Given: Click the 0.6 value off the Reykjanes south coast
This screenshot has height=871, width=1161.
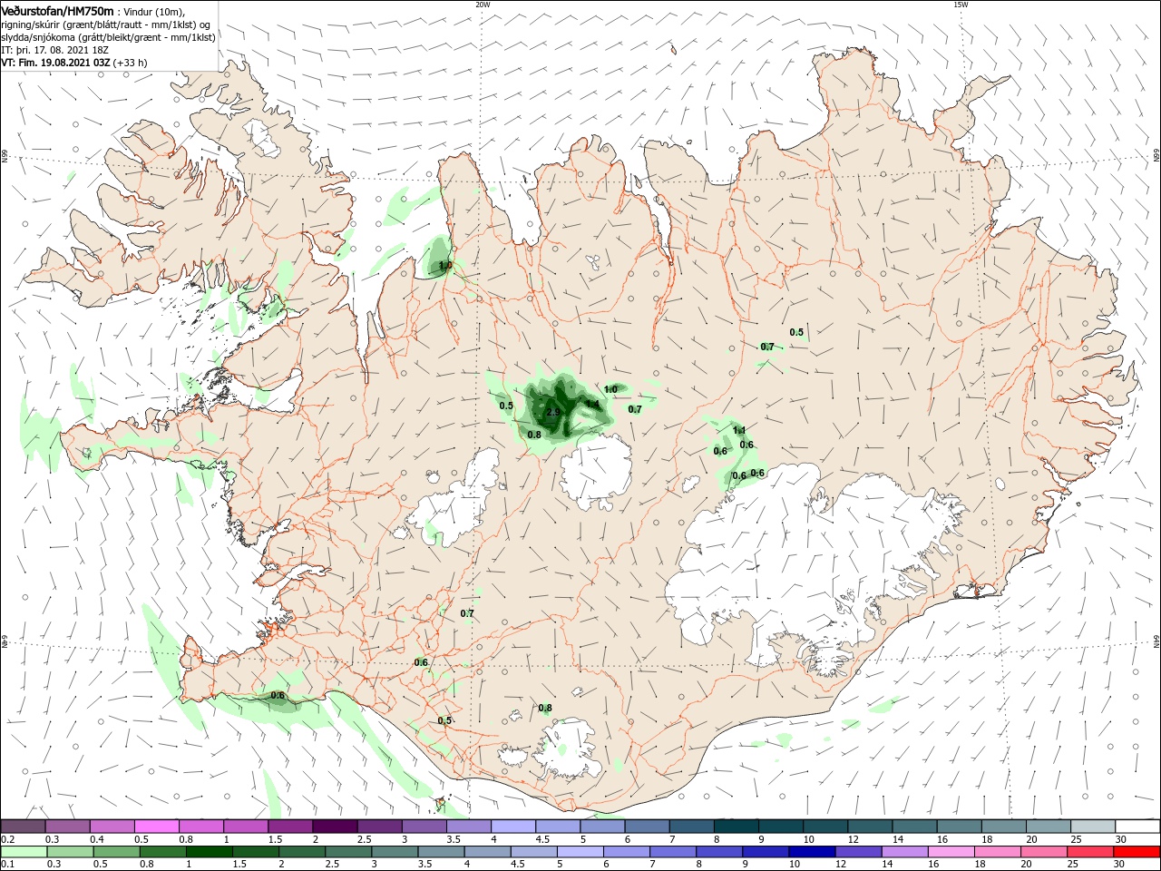Looking at the screenshot, I should (278, 697).
